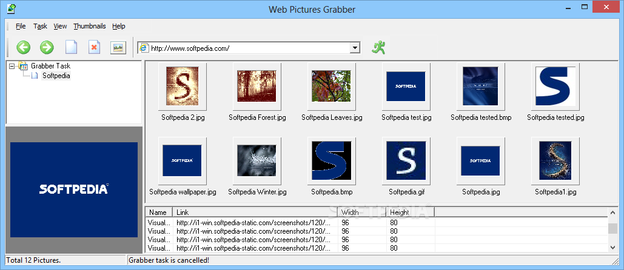Screen dimensions: 624x270
Task: Click the vertical scrollbar thumb in the list
Action: pyautogui.click(x=613, y=228)
